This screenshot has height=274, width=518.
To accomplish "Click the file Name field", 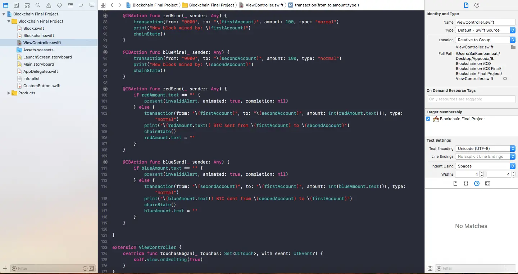I will [485, 22].
